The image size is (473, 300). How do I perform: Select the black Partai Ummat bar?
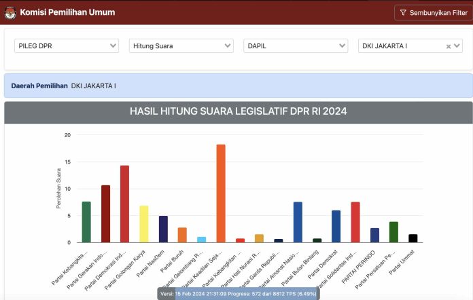click(x=413, y=238)
